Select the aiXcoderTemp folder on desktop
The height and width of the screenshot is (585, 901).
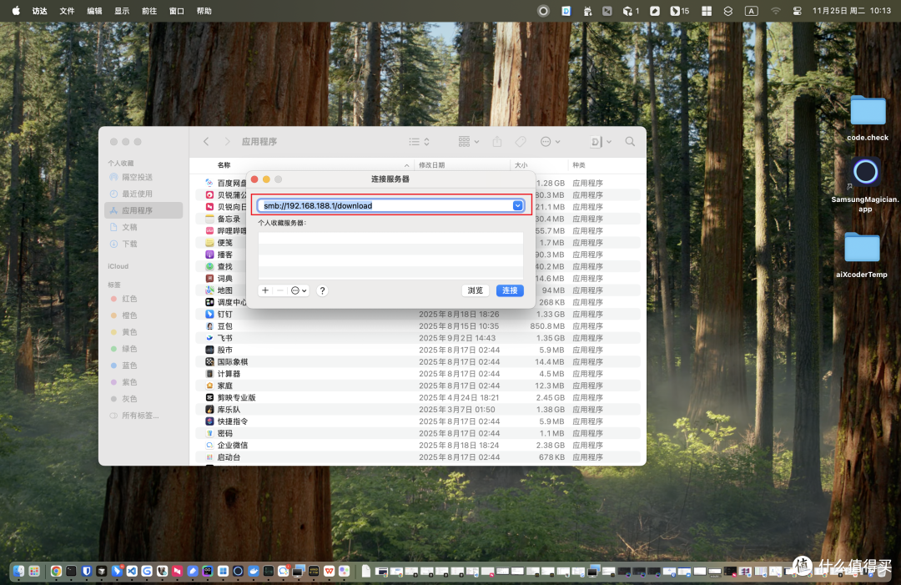point(862,255)
